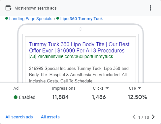Open the three-dot more options menu
Viewport: 161px width, 124px height.
coord(150,8)
